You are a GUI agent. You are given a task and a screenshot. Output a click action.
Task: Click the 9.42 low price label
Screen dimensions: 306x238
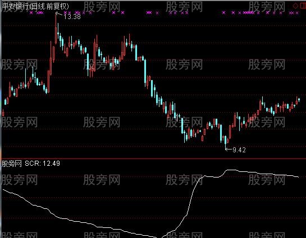coord(239,150)
